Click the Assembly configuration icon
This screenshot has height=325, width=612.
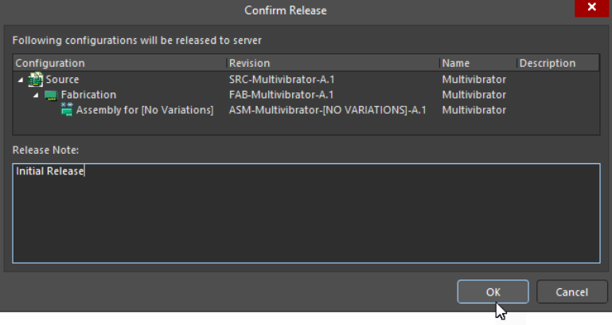pos(67,110)
